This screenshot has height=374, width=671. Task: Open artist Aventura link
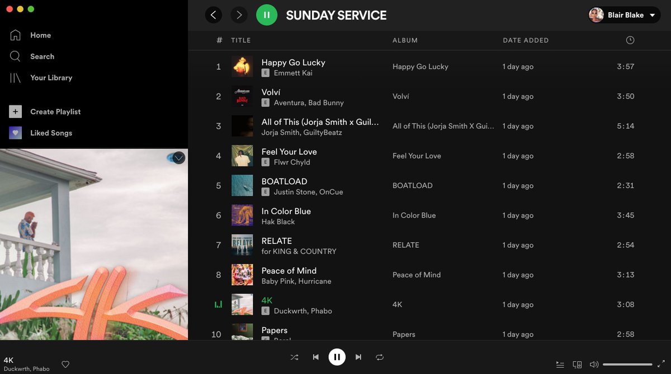[289, 103]
